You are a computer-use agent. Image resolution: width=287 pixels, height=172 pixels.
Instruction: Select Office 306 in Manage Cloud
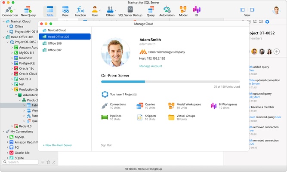coord(65,43)
